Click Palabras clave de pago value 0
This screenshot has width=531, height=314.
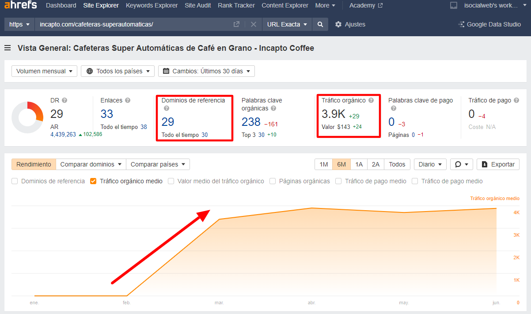point(391,122)
